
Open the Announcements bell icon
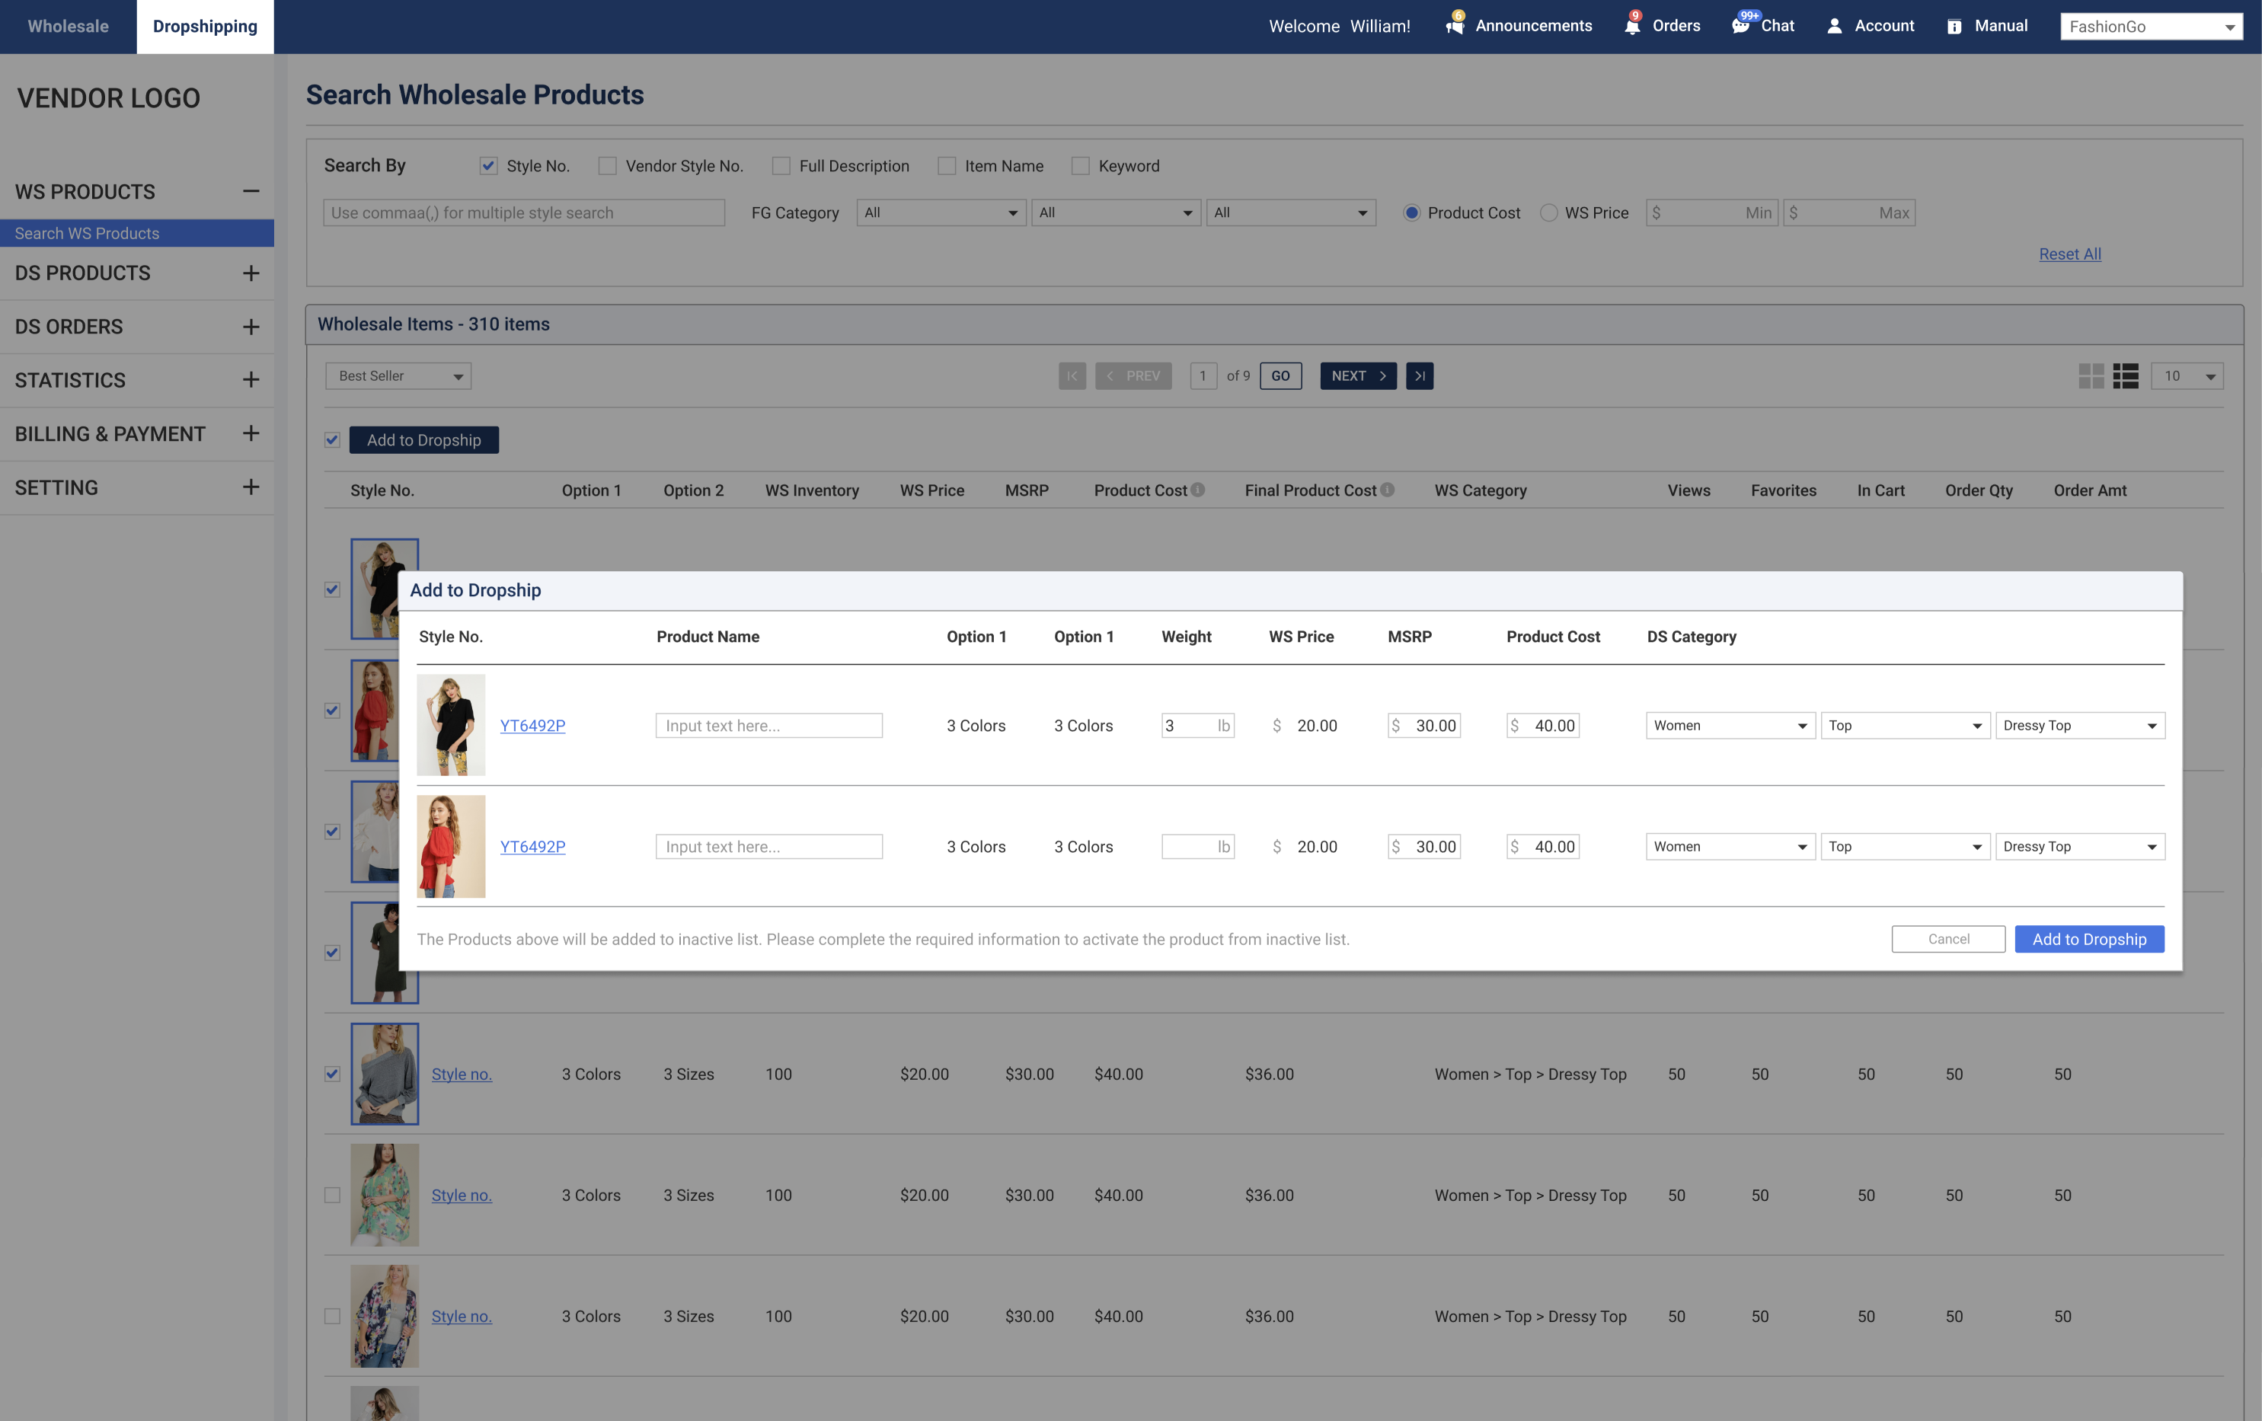1454,25
